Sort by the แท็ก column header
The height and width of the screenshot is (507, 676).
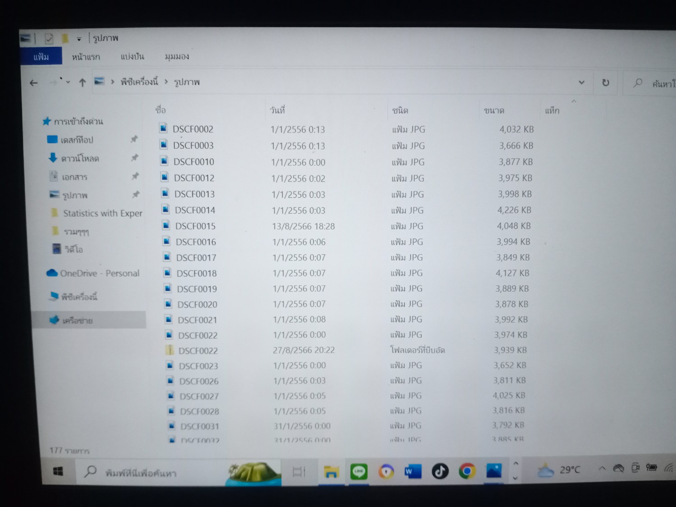click(x=552, y=110)
